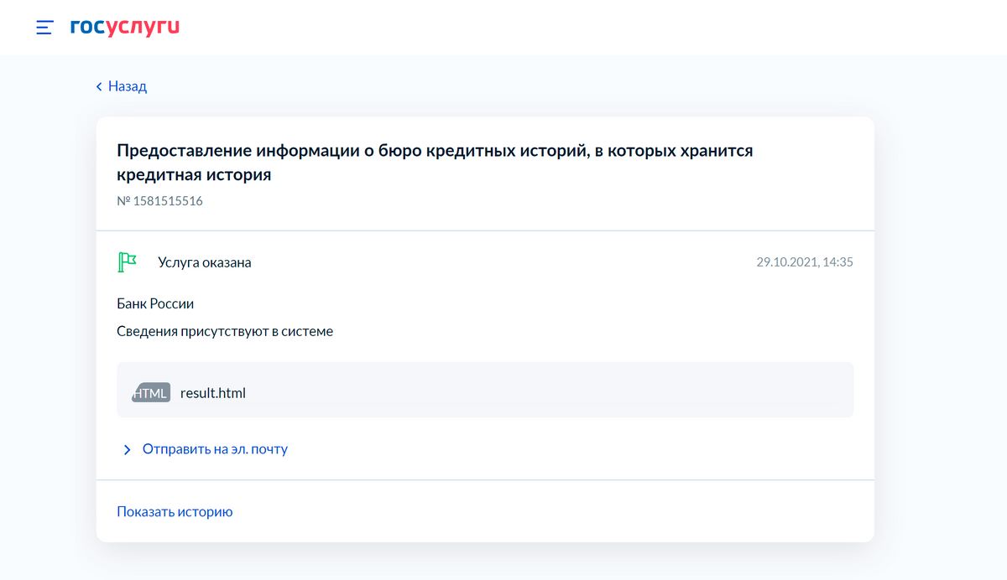Viewport: 1007px width, 580px height.
Task: Select the request number № 1581515516
Action: 159,201
